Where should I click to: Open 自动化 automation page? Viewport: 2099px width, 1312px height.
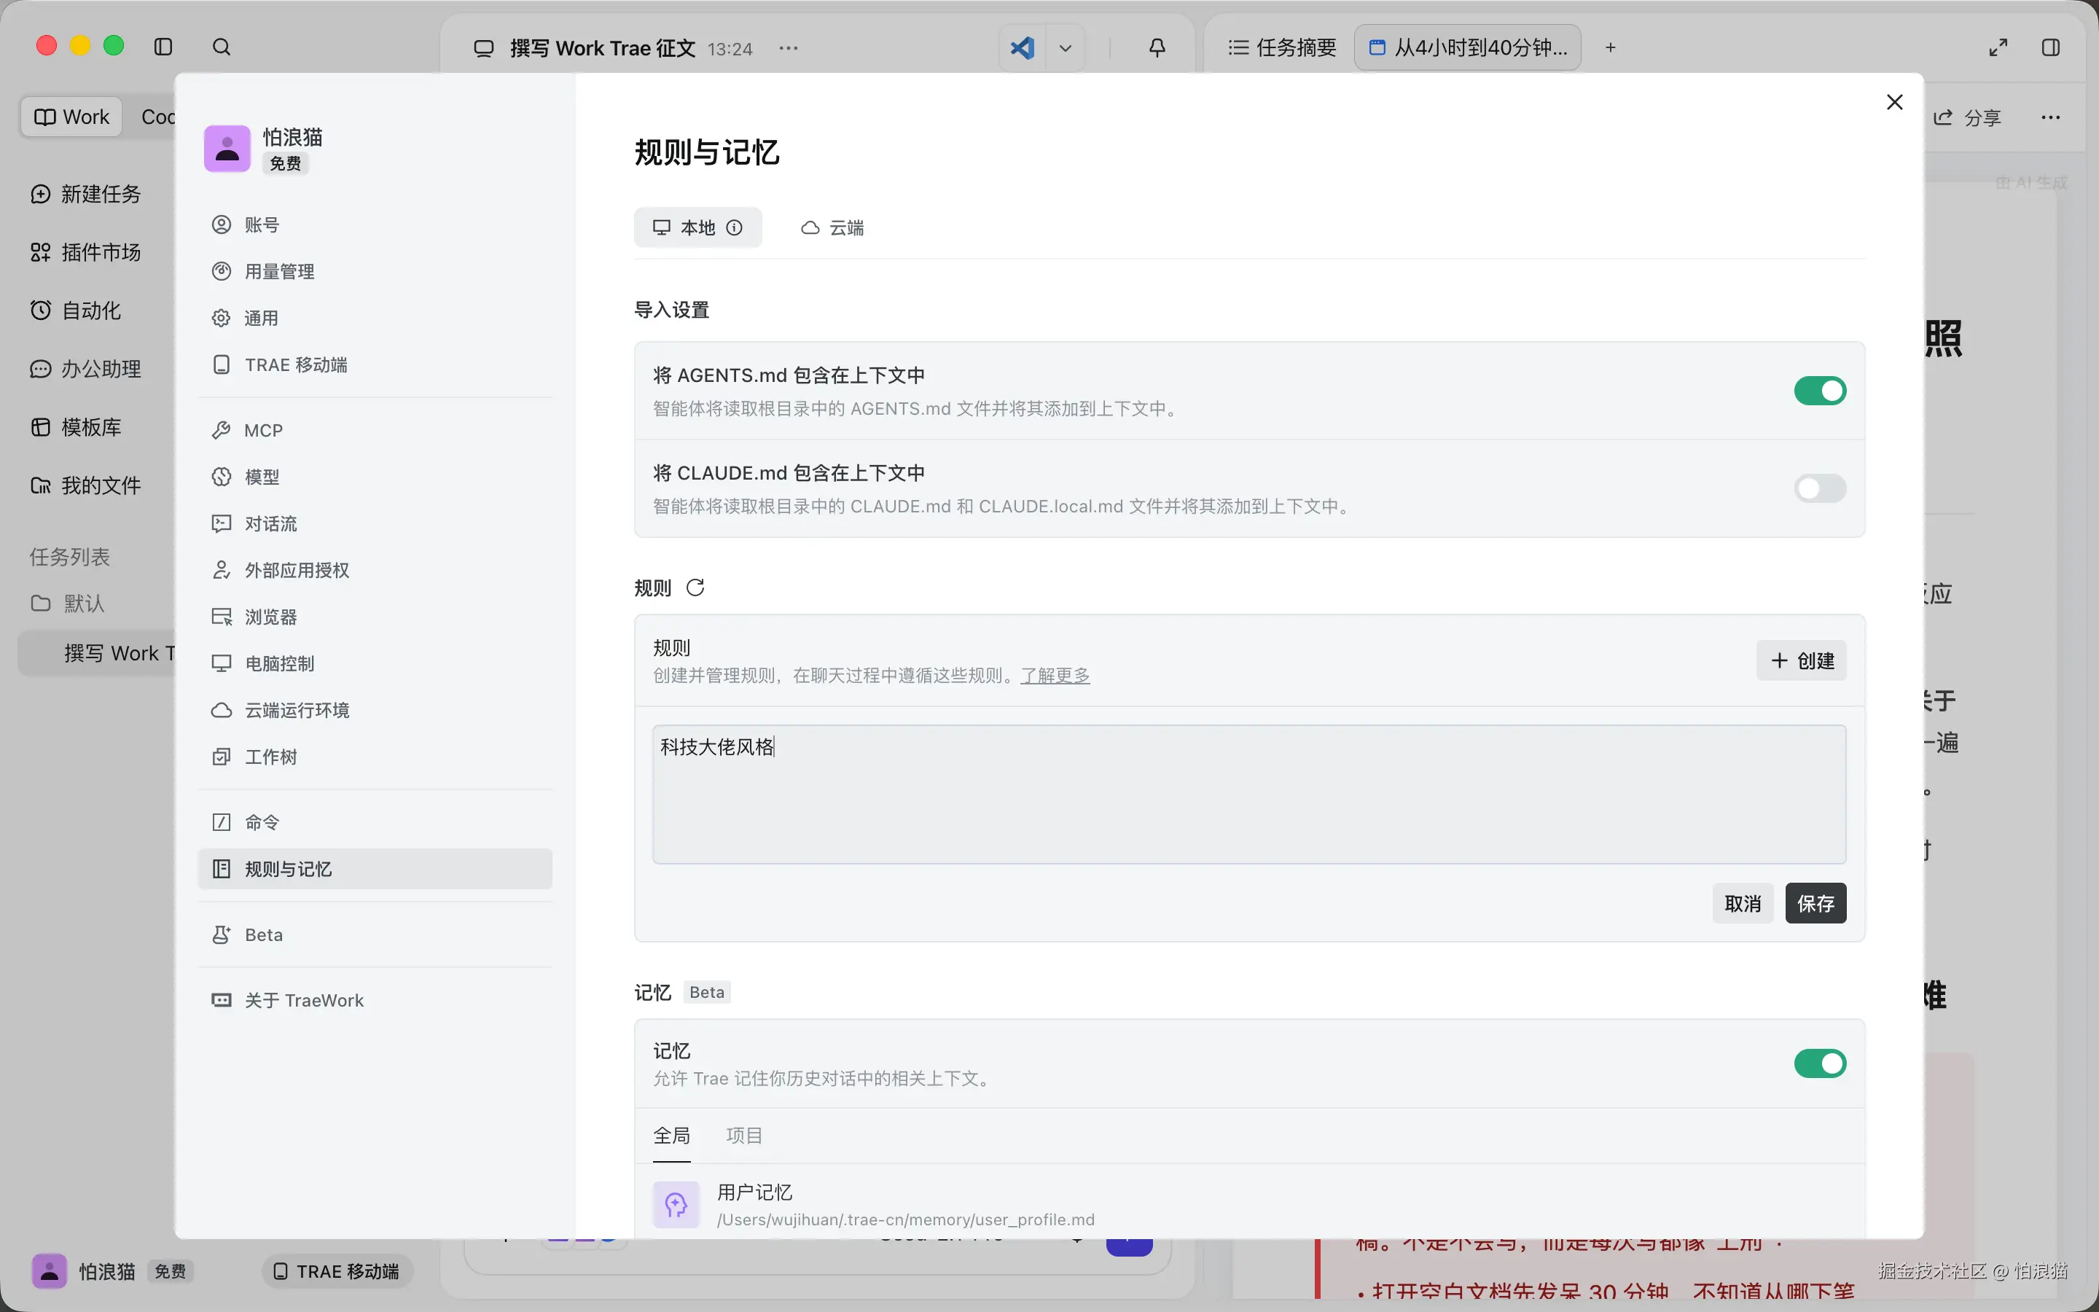[x=76, y=311]
